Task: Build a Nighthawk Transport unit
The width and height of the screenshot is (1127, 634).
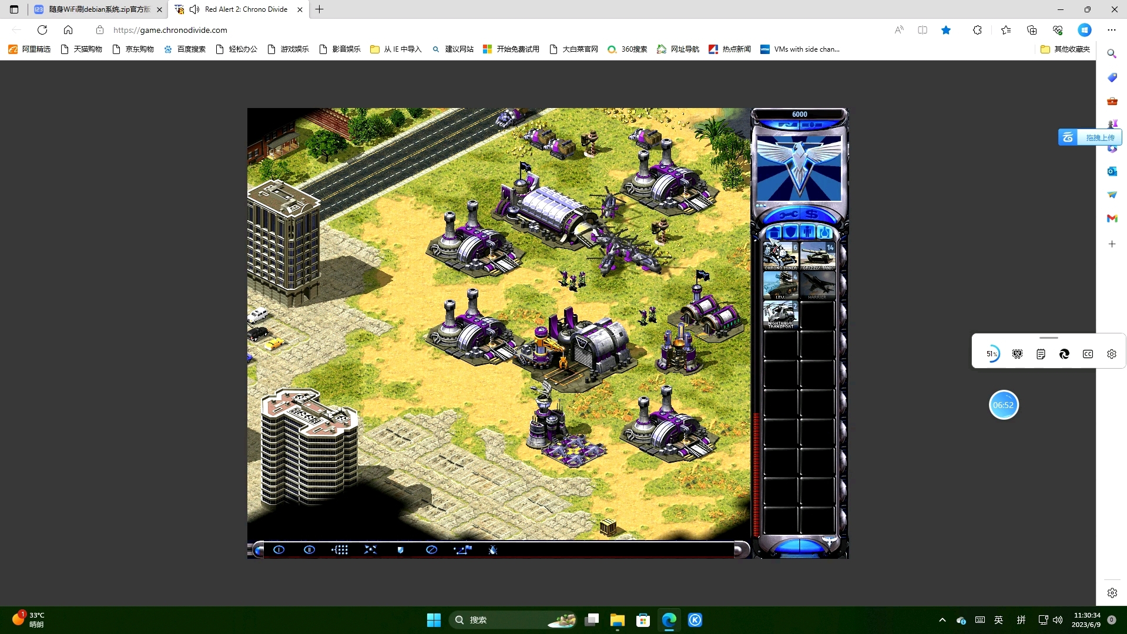Action: [780, 315]
